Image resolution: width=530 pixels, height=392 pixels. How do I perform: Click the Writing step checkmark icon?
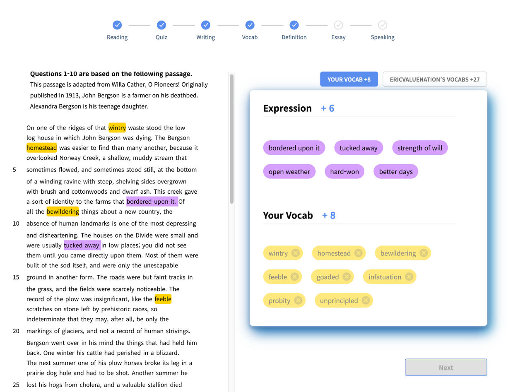click(x=206, y=25)
